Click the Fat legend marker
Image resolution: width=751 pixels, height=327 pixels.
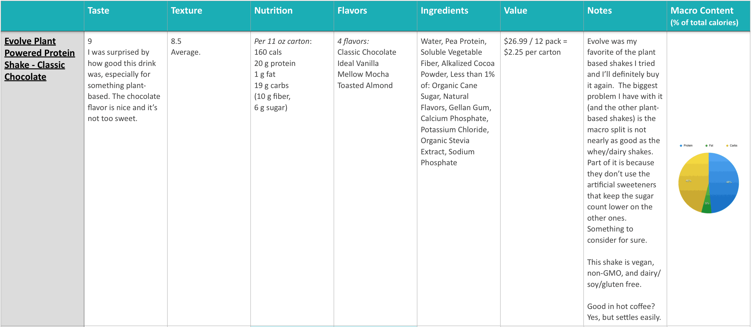706,145
